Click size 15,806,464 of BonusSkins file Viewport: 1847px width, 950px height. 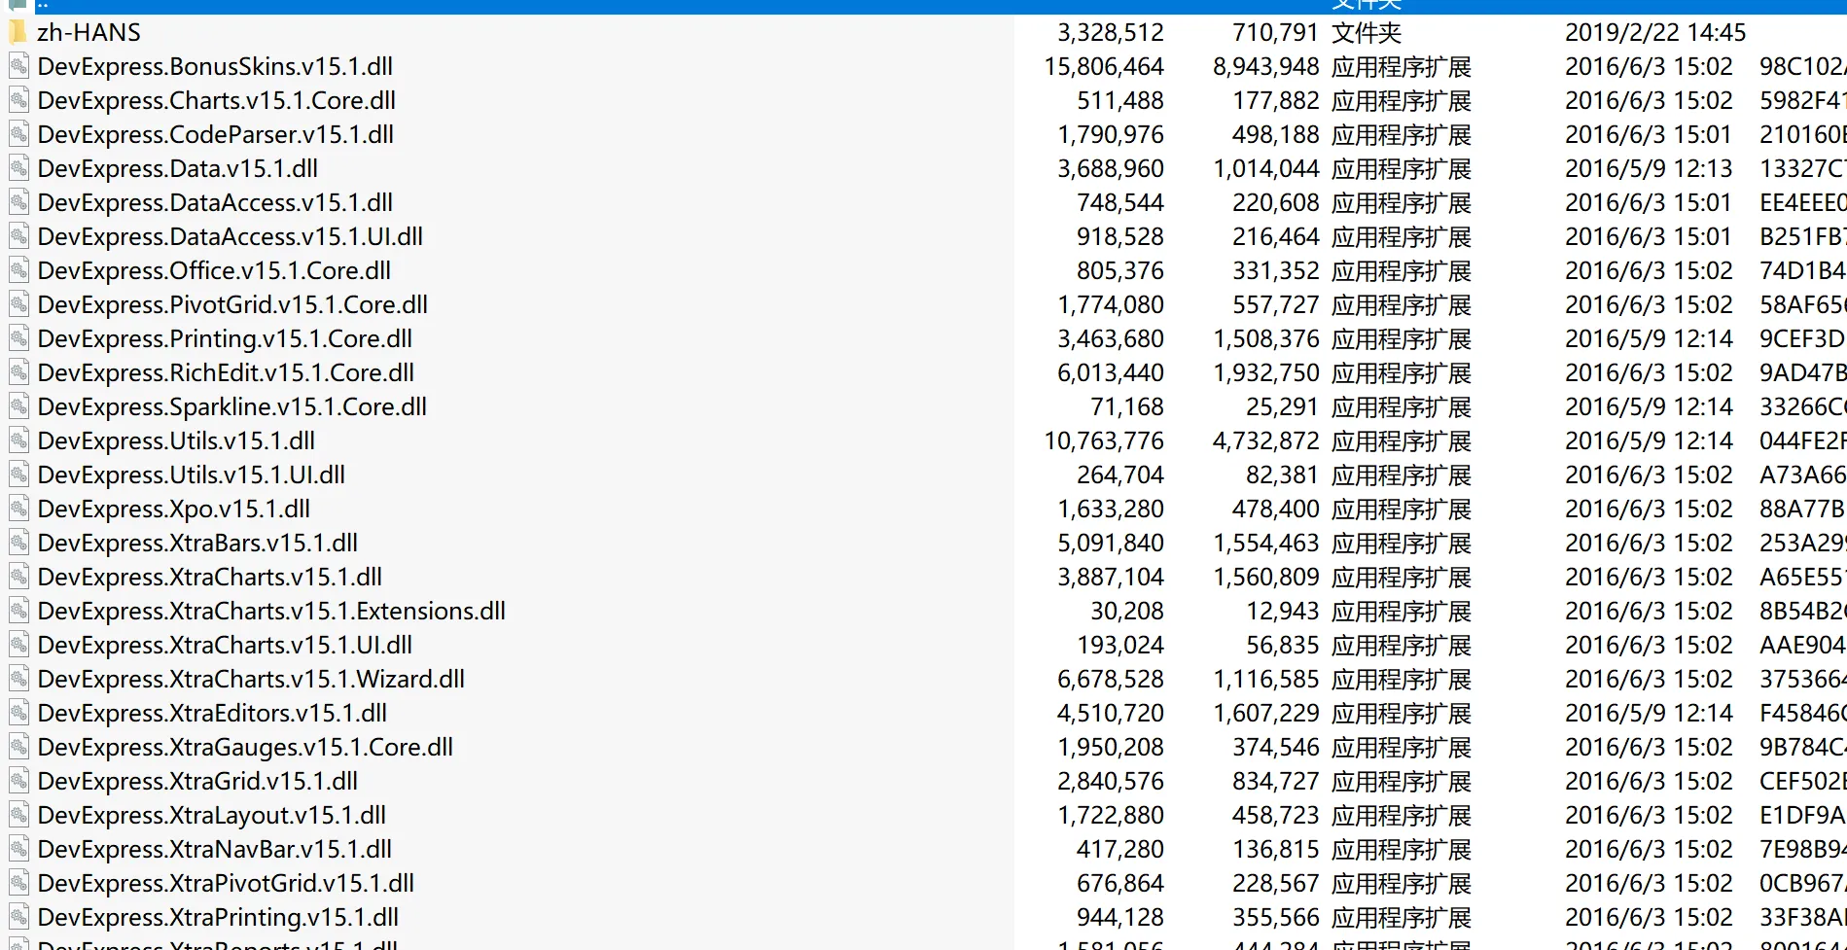[x=1103, y=67]
